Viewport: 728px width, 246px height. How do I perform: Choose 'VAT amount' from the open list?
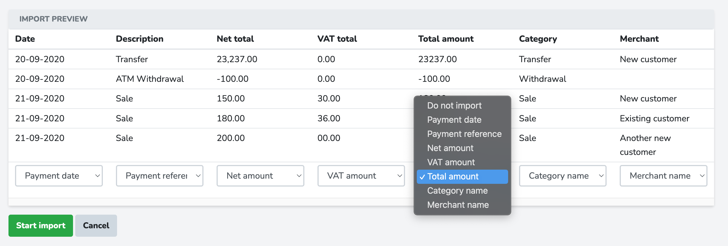(451, 162)
